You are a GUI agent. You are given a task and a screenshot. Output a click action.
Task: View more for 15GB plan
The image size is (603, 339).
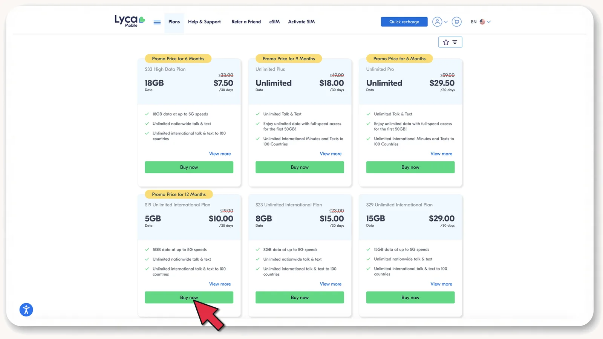coord(441,284)
